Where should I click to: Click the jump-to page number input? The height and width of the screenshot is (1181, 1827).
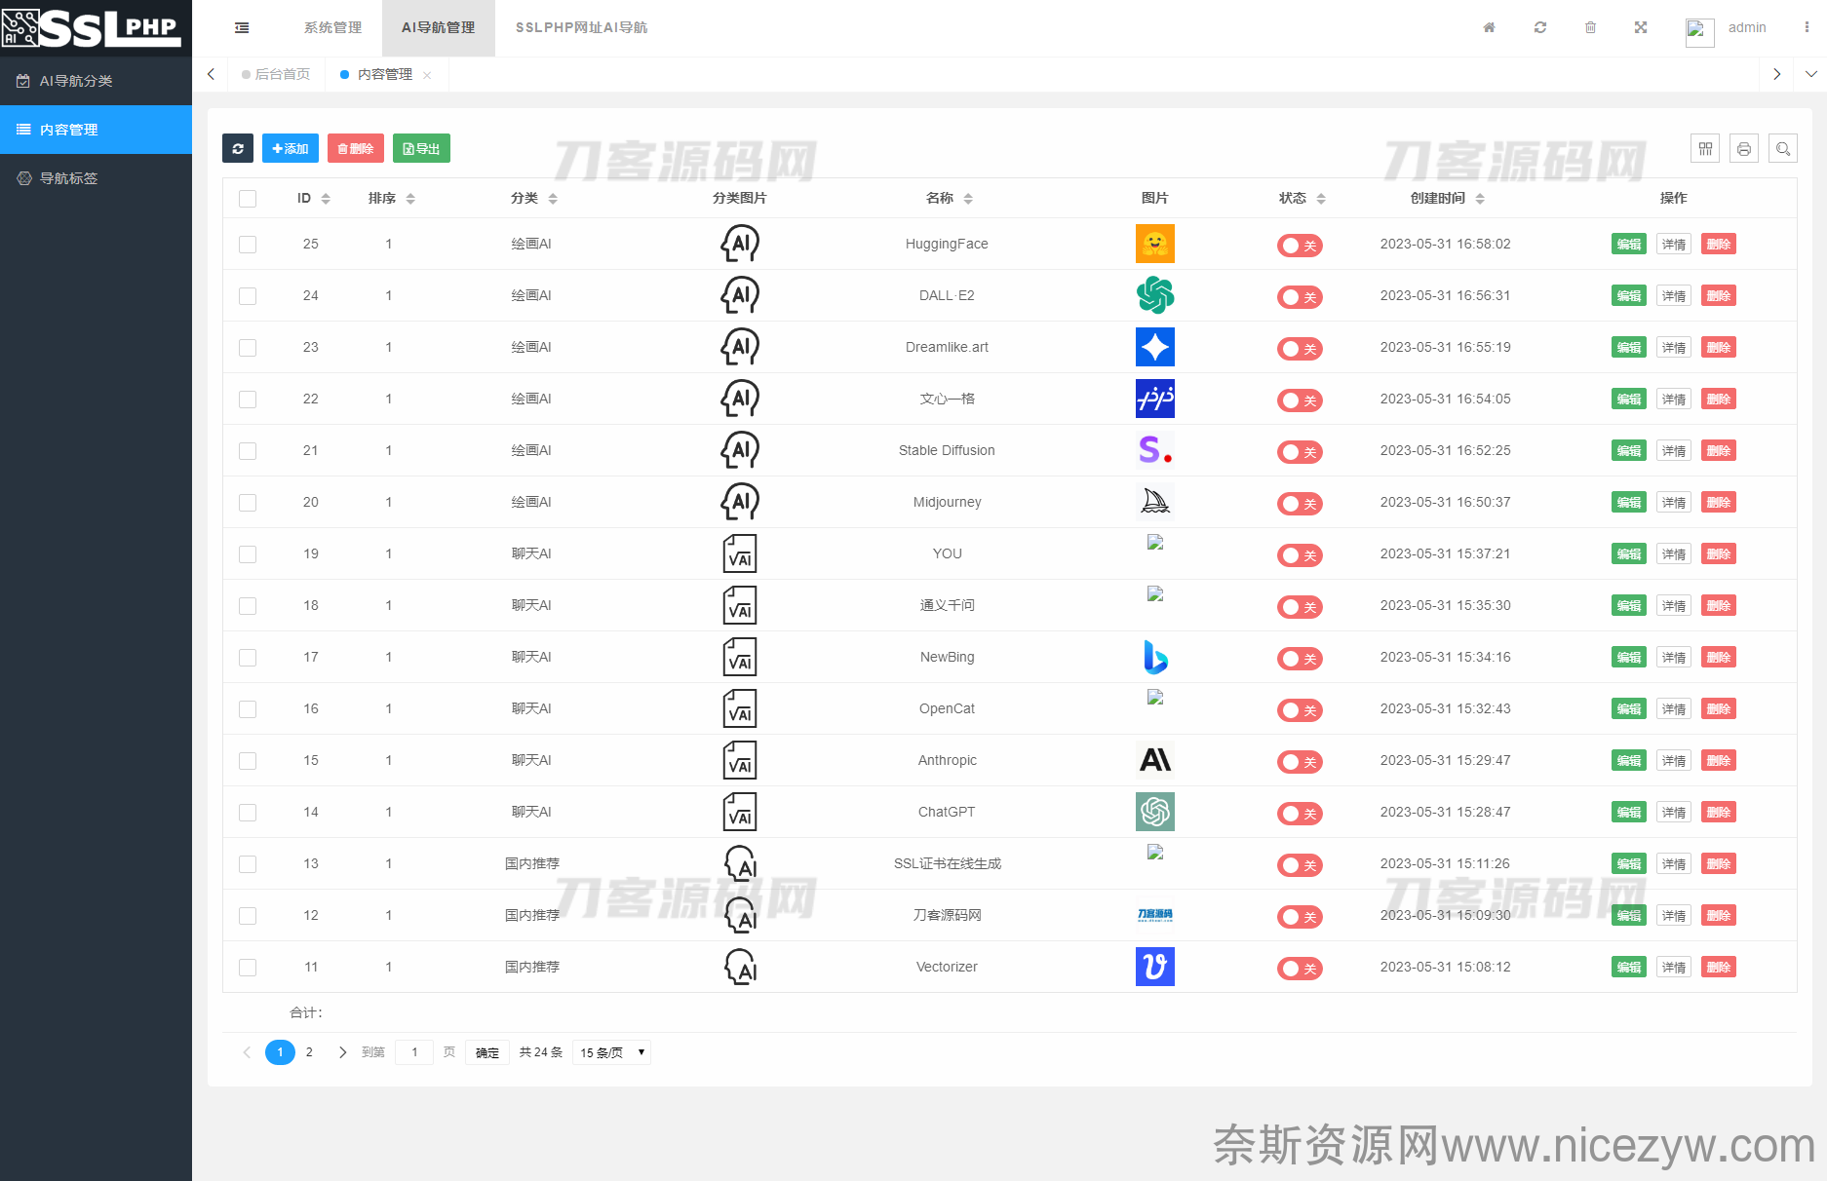(414, 1052)
